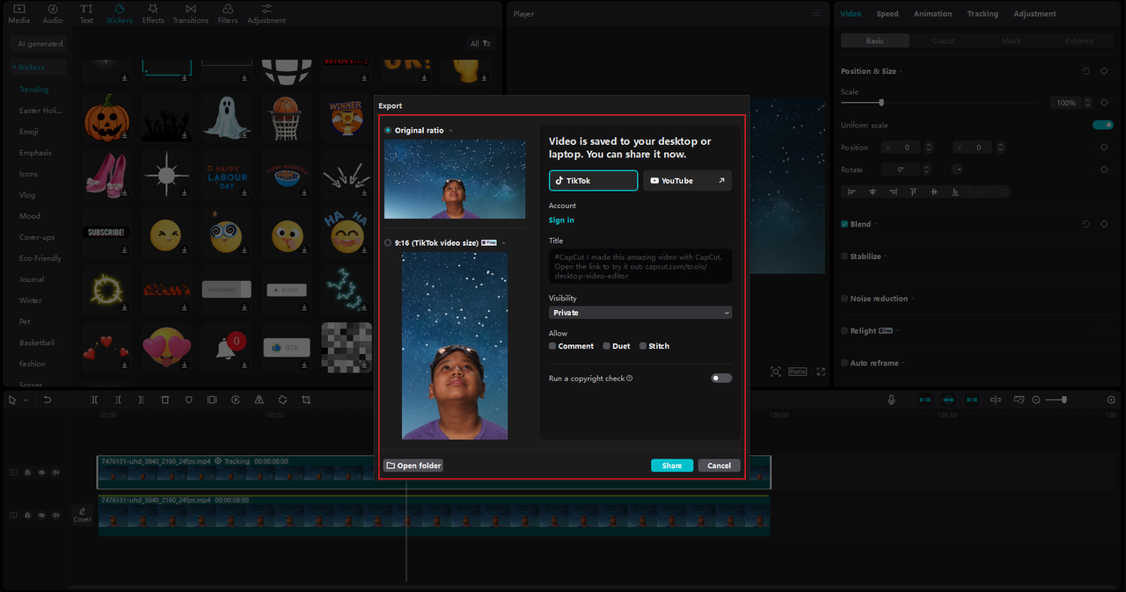This screenshot has height=592, width=1126.
Task: Open the Media panel
Action: pyautogui.click(x=18, y=13)
